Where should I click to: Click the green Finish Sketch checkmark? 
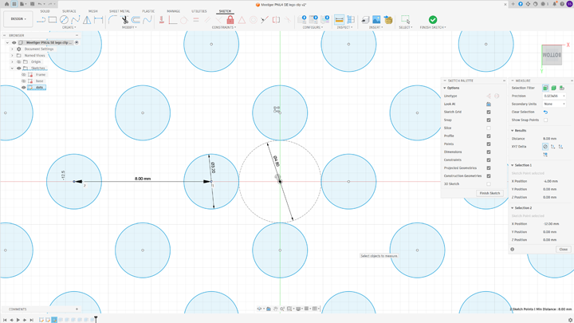[433, 20]
